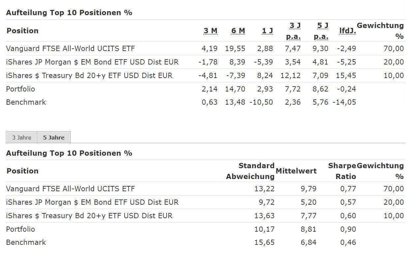Click the Sharpe Ratio column header
Screen dimensions: 411x262
coord(342,171)
